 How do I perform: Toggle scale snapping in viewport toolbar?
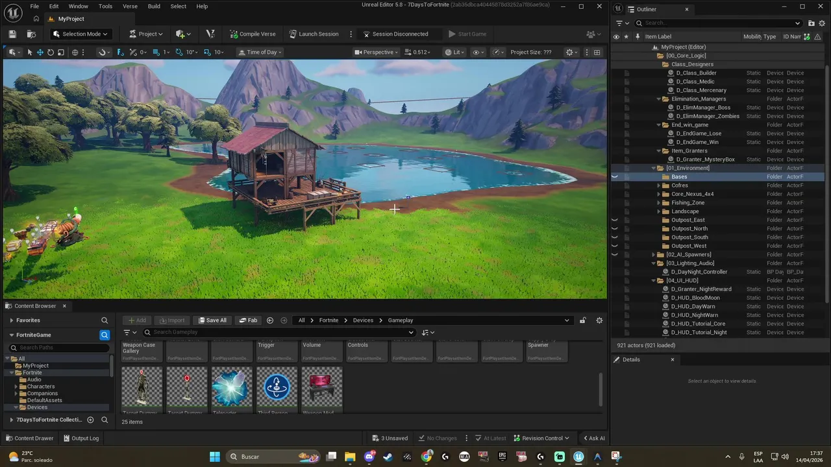click(208, 52)
